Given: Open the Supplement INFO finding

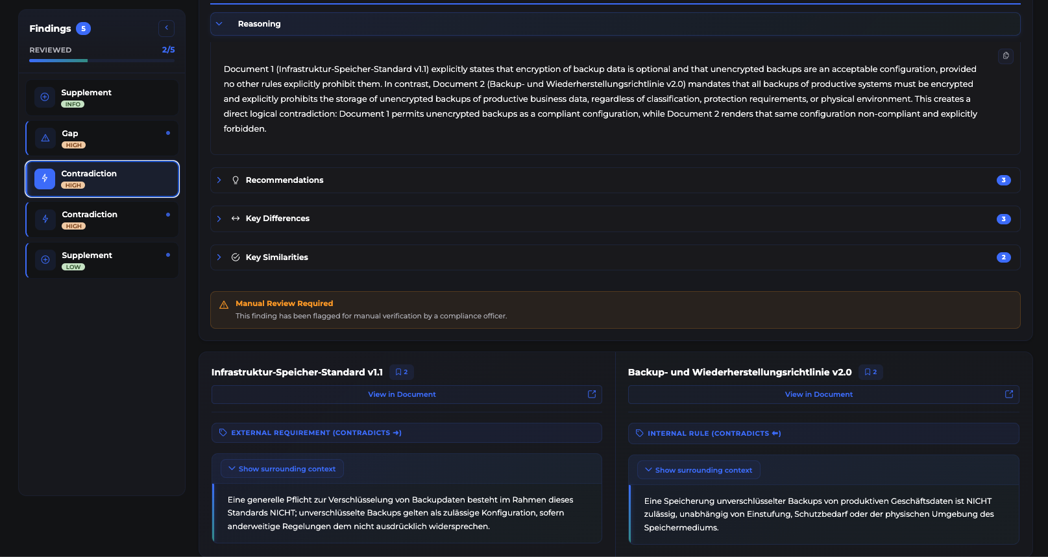Looking at the screenshot, I should tap(102, 97).
